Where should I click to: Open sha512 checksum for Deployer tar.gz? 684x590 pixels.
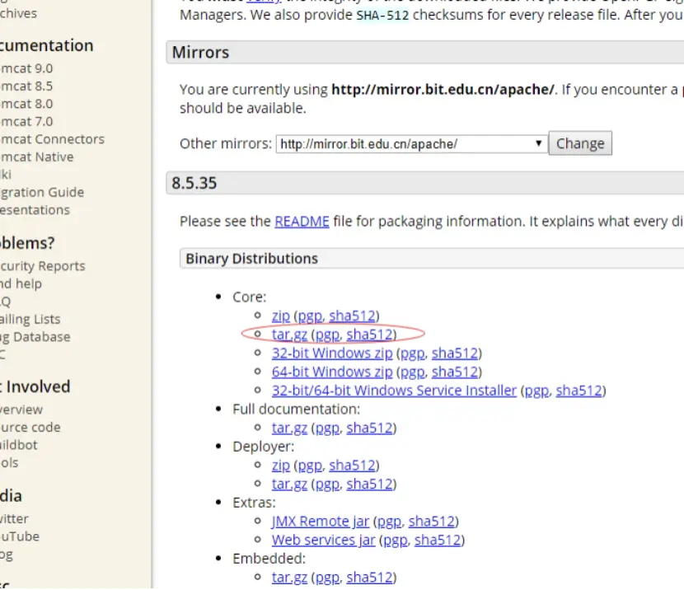pyautogui.click(x=369, y=484)
